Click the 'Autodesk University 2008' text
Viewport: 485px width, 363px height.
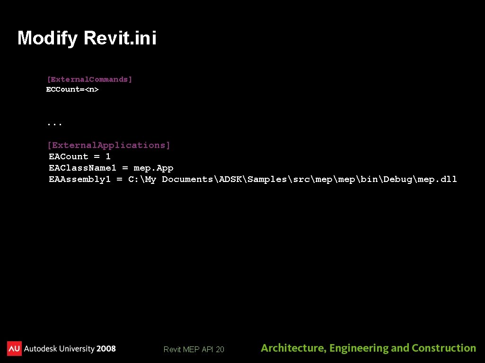70,349
